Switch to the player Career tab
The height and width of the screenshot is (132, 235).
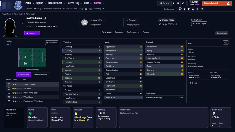[x=146, y=32]
